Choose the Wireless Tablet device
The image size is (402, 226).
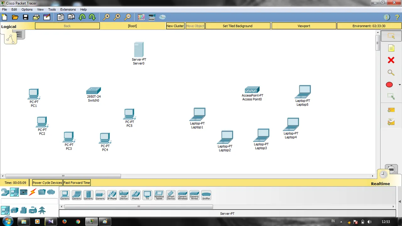click(x=159, y=195)
